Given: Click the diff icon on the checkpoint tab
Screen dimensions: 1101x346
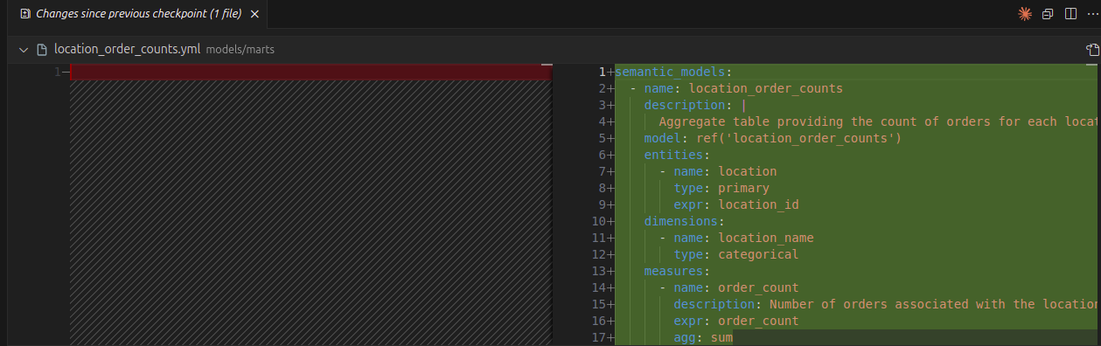Looking at the screenshot, I should point(24,14).
